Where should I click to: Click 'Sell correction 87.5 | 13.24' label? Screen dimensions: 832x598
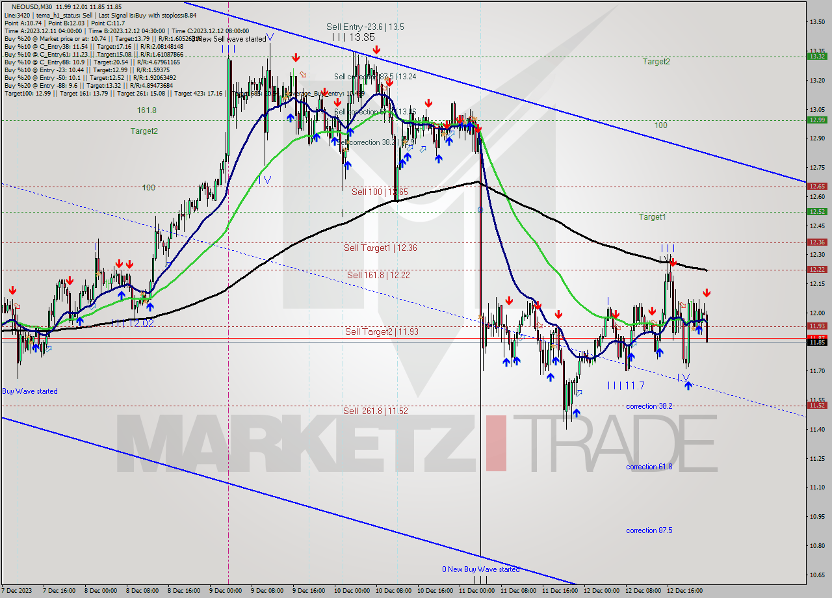tap(375, 76)
